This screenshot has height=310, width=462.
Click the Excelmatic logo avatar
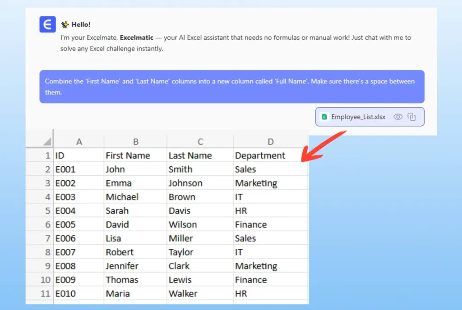click(47, 24)
